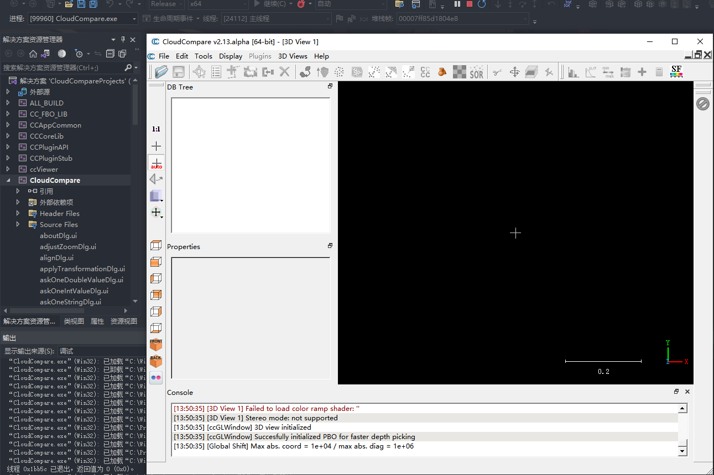Set zoom to 1:1 in view toolbar

(x=157, y=129)
